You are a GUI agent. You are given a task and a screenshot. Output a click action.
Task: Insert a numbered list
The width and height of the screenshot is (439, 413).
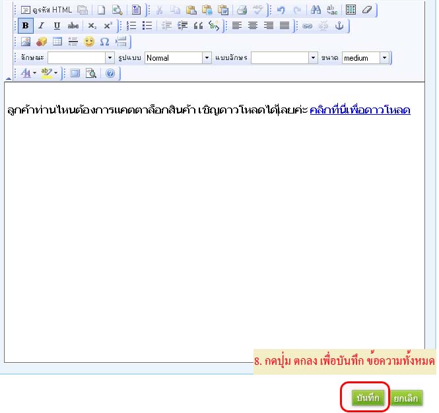pyautogui.click(x=131, y=26)
